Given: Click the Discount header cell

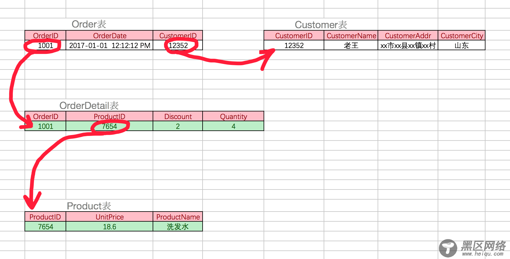Looking at the screenshot, I should [x=178, y=116].
